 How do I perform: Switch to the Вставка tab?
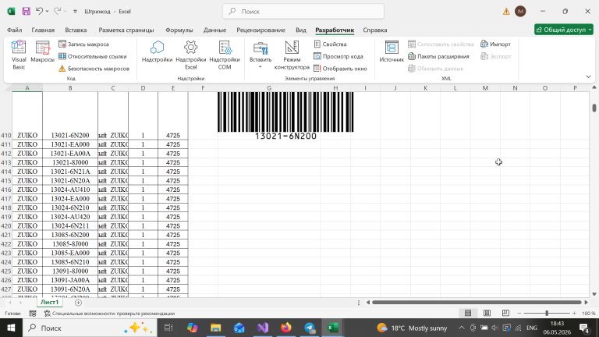76,30
